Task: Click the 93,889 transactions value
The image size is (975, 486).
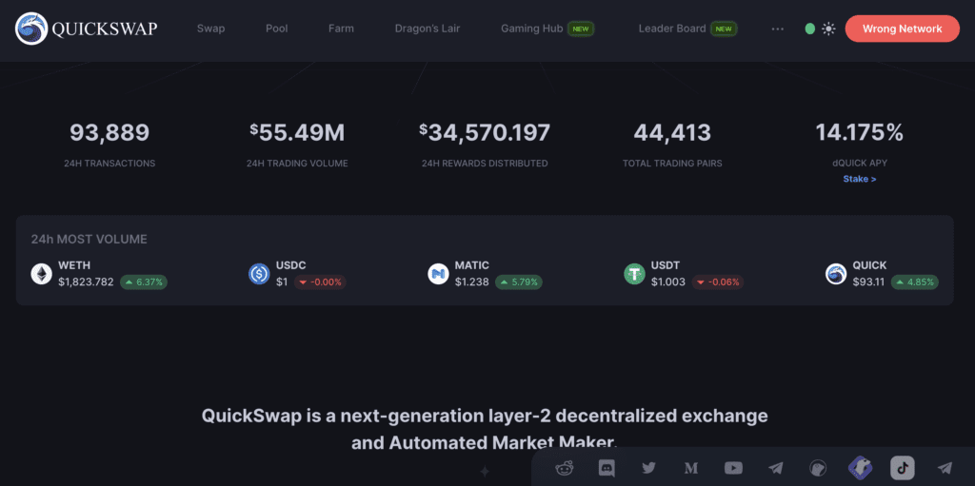Action: [x=109, y=132]
